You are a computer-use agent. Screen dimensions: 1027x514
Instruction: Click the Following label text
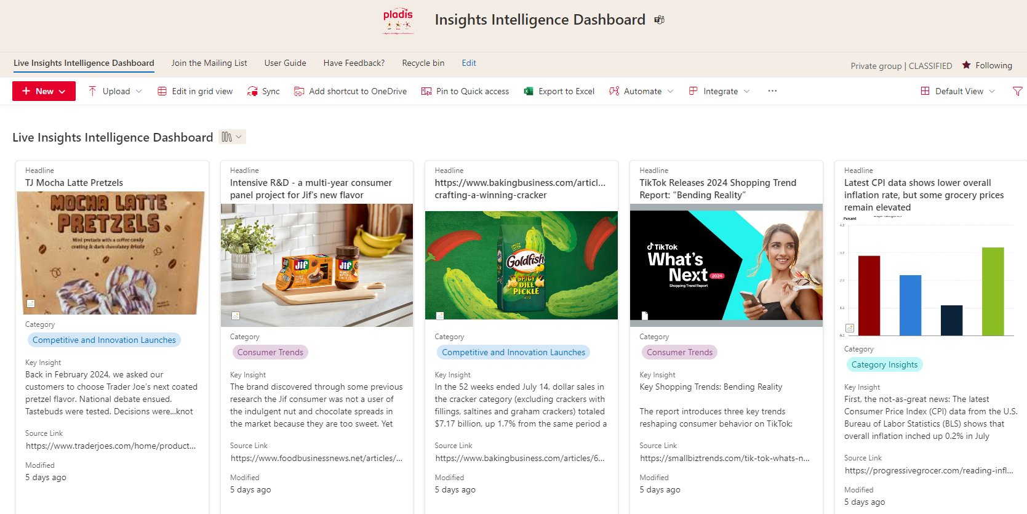click(x=994, y=65)
